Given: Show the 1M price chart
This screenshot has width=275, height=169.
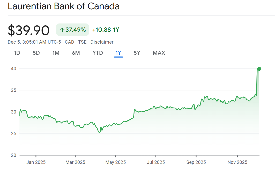Looking at the screenshot, I should click(x=56, y=53).
